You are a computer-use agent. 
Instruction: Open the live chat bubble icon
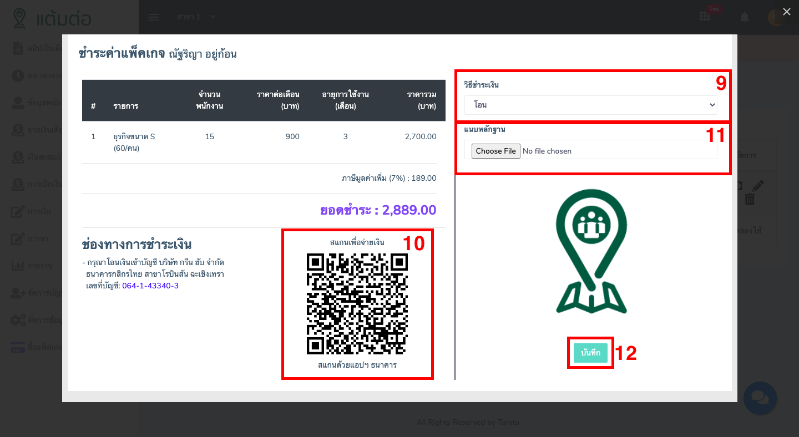(760, 398)
